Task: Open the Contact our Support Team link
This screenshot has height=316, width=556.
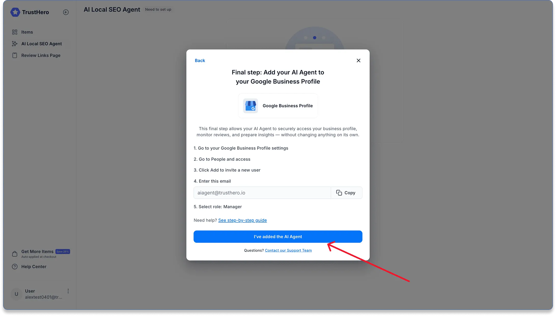Action: (288, 250)
